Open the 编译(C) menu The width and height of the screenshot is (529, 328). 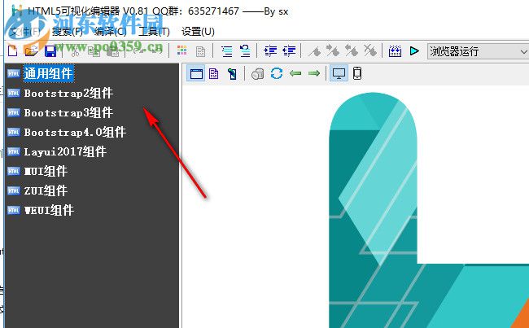111,32
